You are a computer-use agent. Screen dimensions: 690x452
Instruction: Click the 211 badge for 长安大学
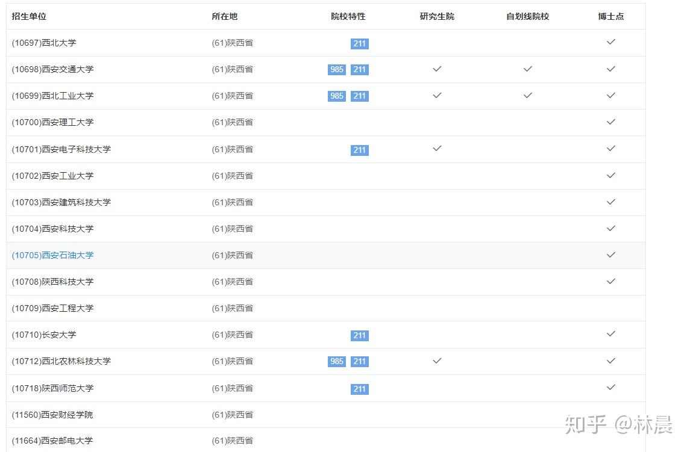[x=360, y=335]
